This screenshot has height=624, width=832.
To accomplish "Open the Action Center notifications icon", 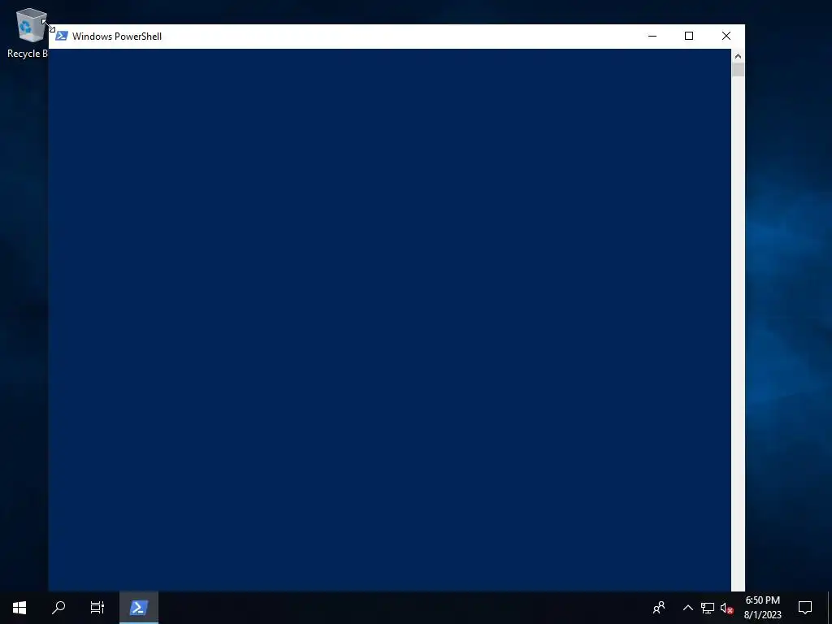I will pos(805,608).
